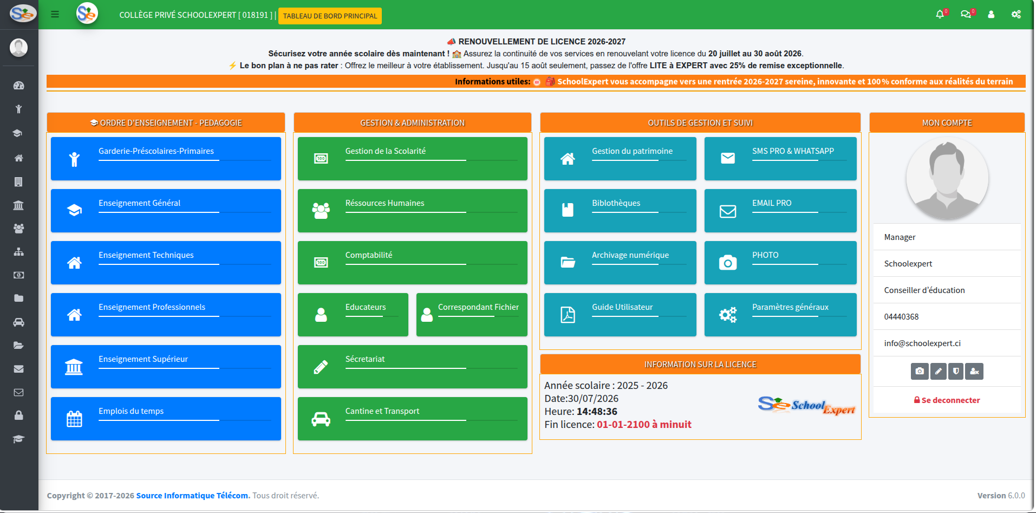Select the columned institution icon in the sidebar
The width and height of the screenshot is (1036, 513).
click(x=18, y=205)
